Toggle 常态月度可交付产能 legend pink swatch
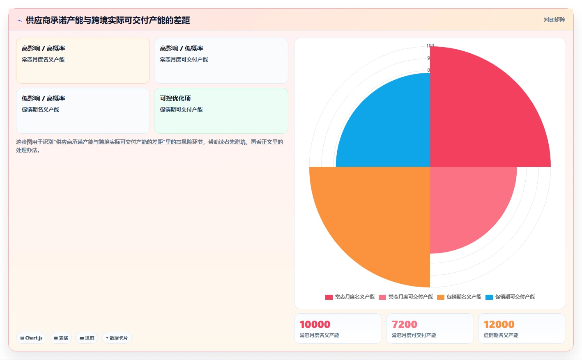Screen dimensions: 582x360 (x=382, y=297)
